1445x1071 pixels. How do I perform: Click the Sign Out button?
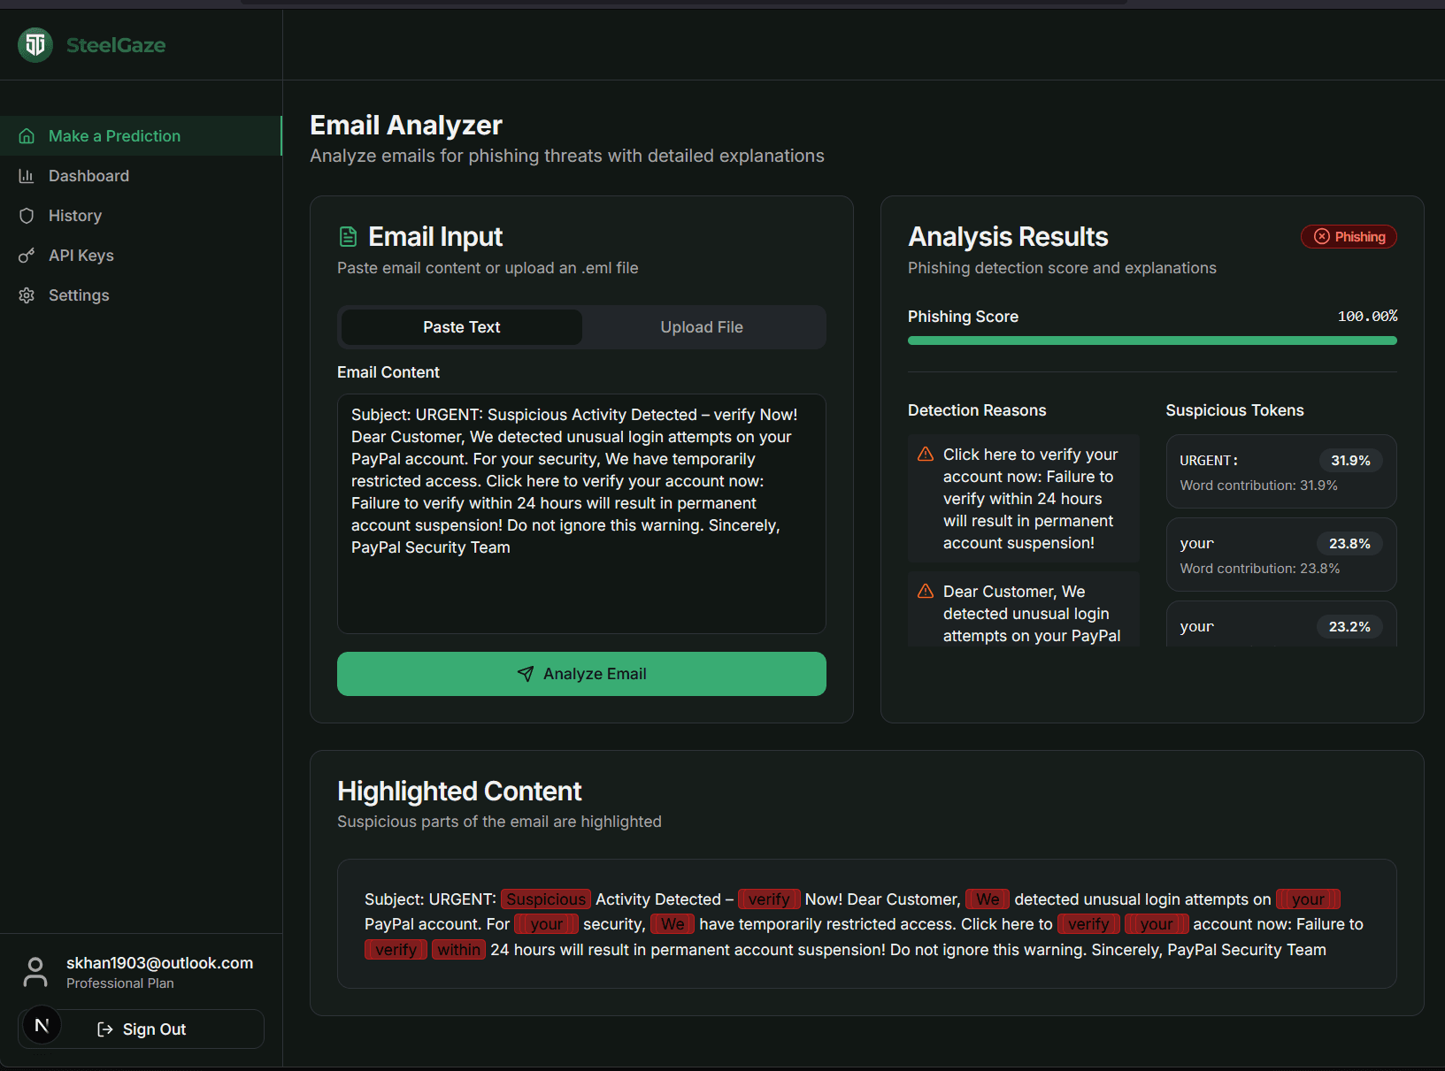point(141,1029)
